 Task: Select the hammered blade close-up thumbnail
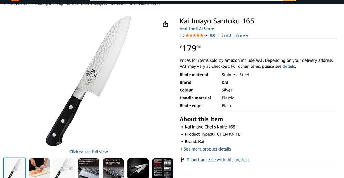[x=89, y=168]
